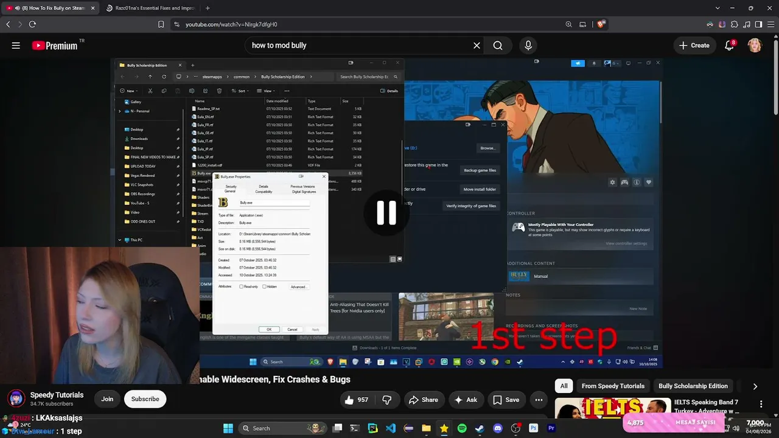Open the browser tab search dropdown chevron
This screenshot has height=438, width=779.
pyautogui.click(x=718, y=8)
